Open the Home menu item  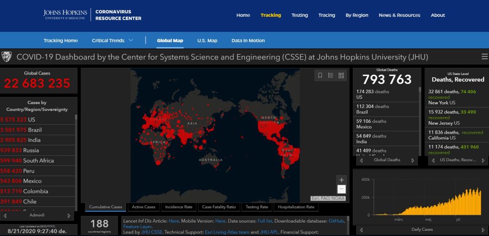[x=243, y=15]
